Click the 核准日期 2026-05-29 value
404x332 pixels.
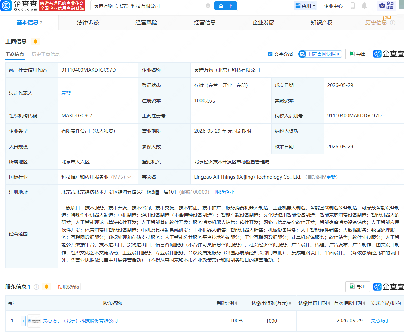pyautogui.click(x=340, y=147)
